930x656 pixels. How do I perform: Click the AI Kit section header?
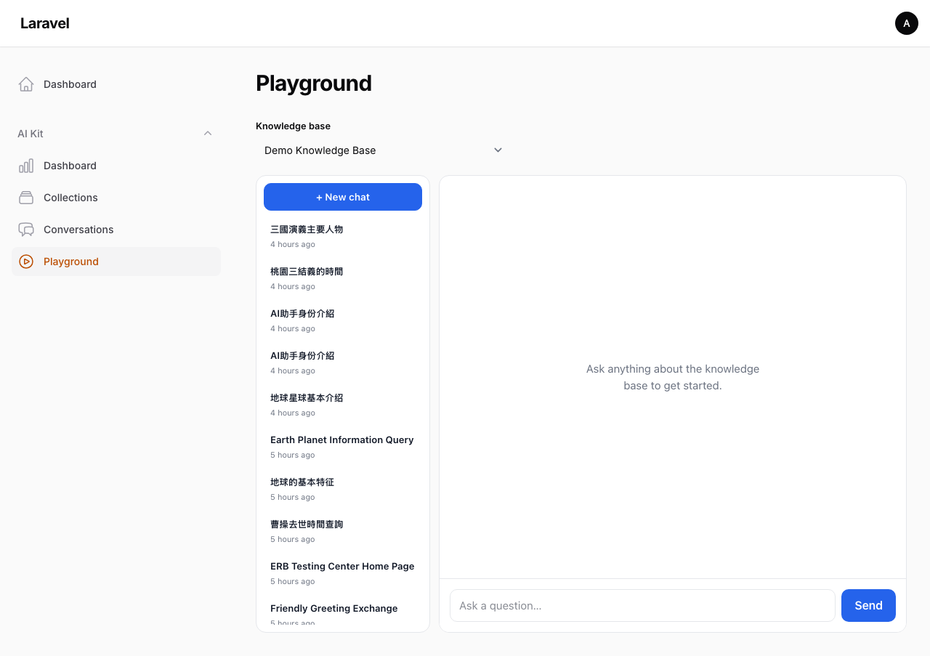(x=116, y=134)
